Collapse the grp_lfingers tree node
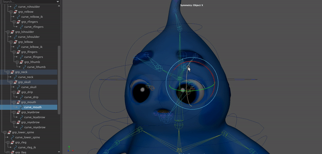Viewport: 322px width, 154px height. (x=14, y=52)
